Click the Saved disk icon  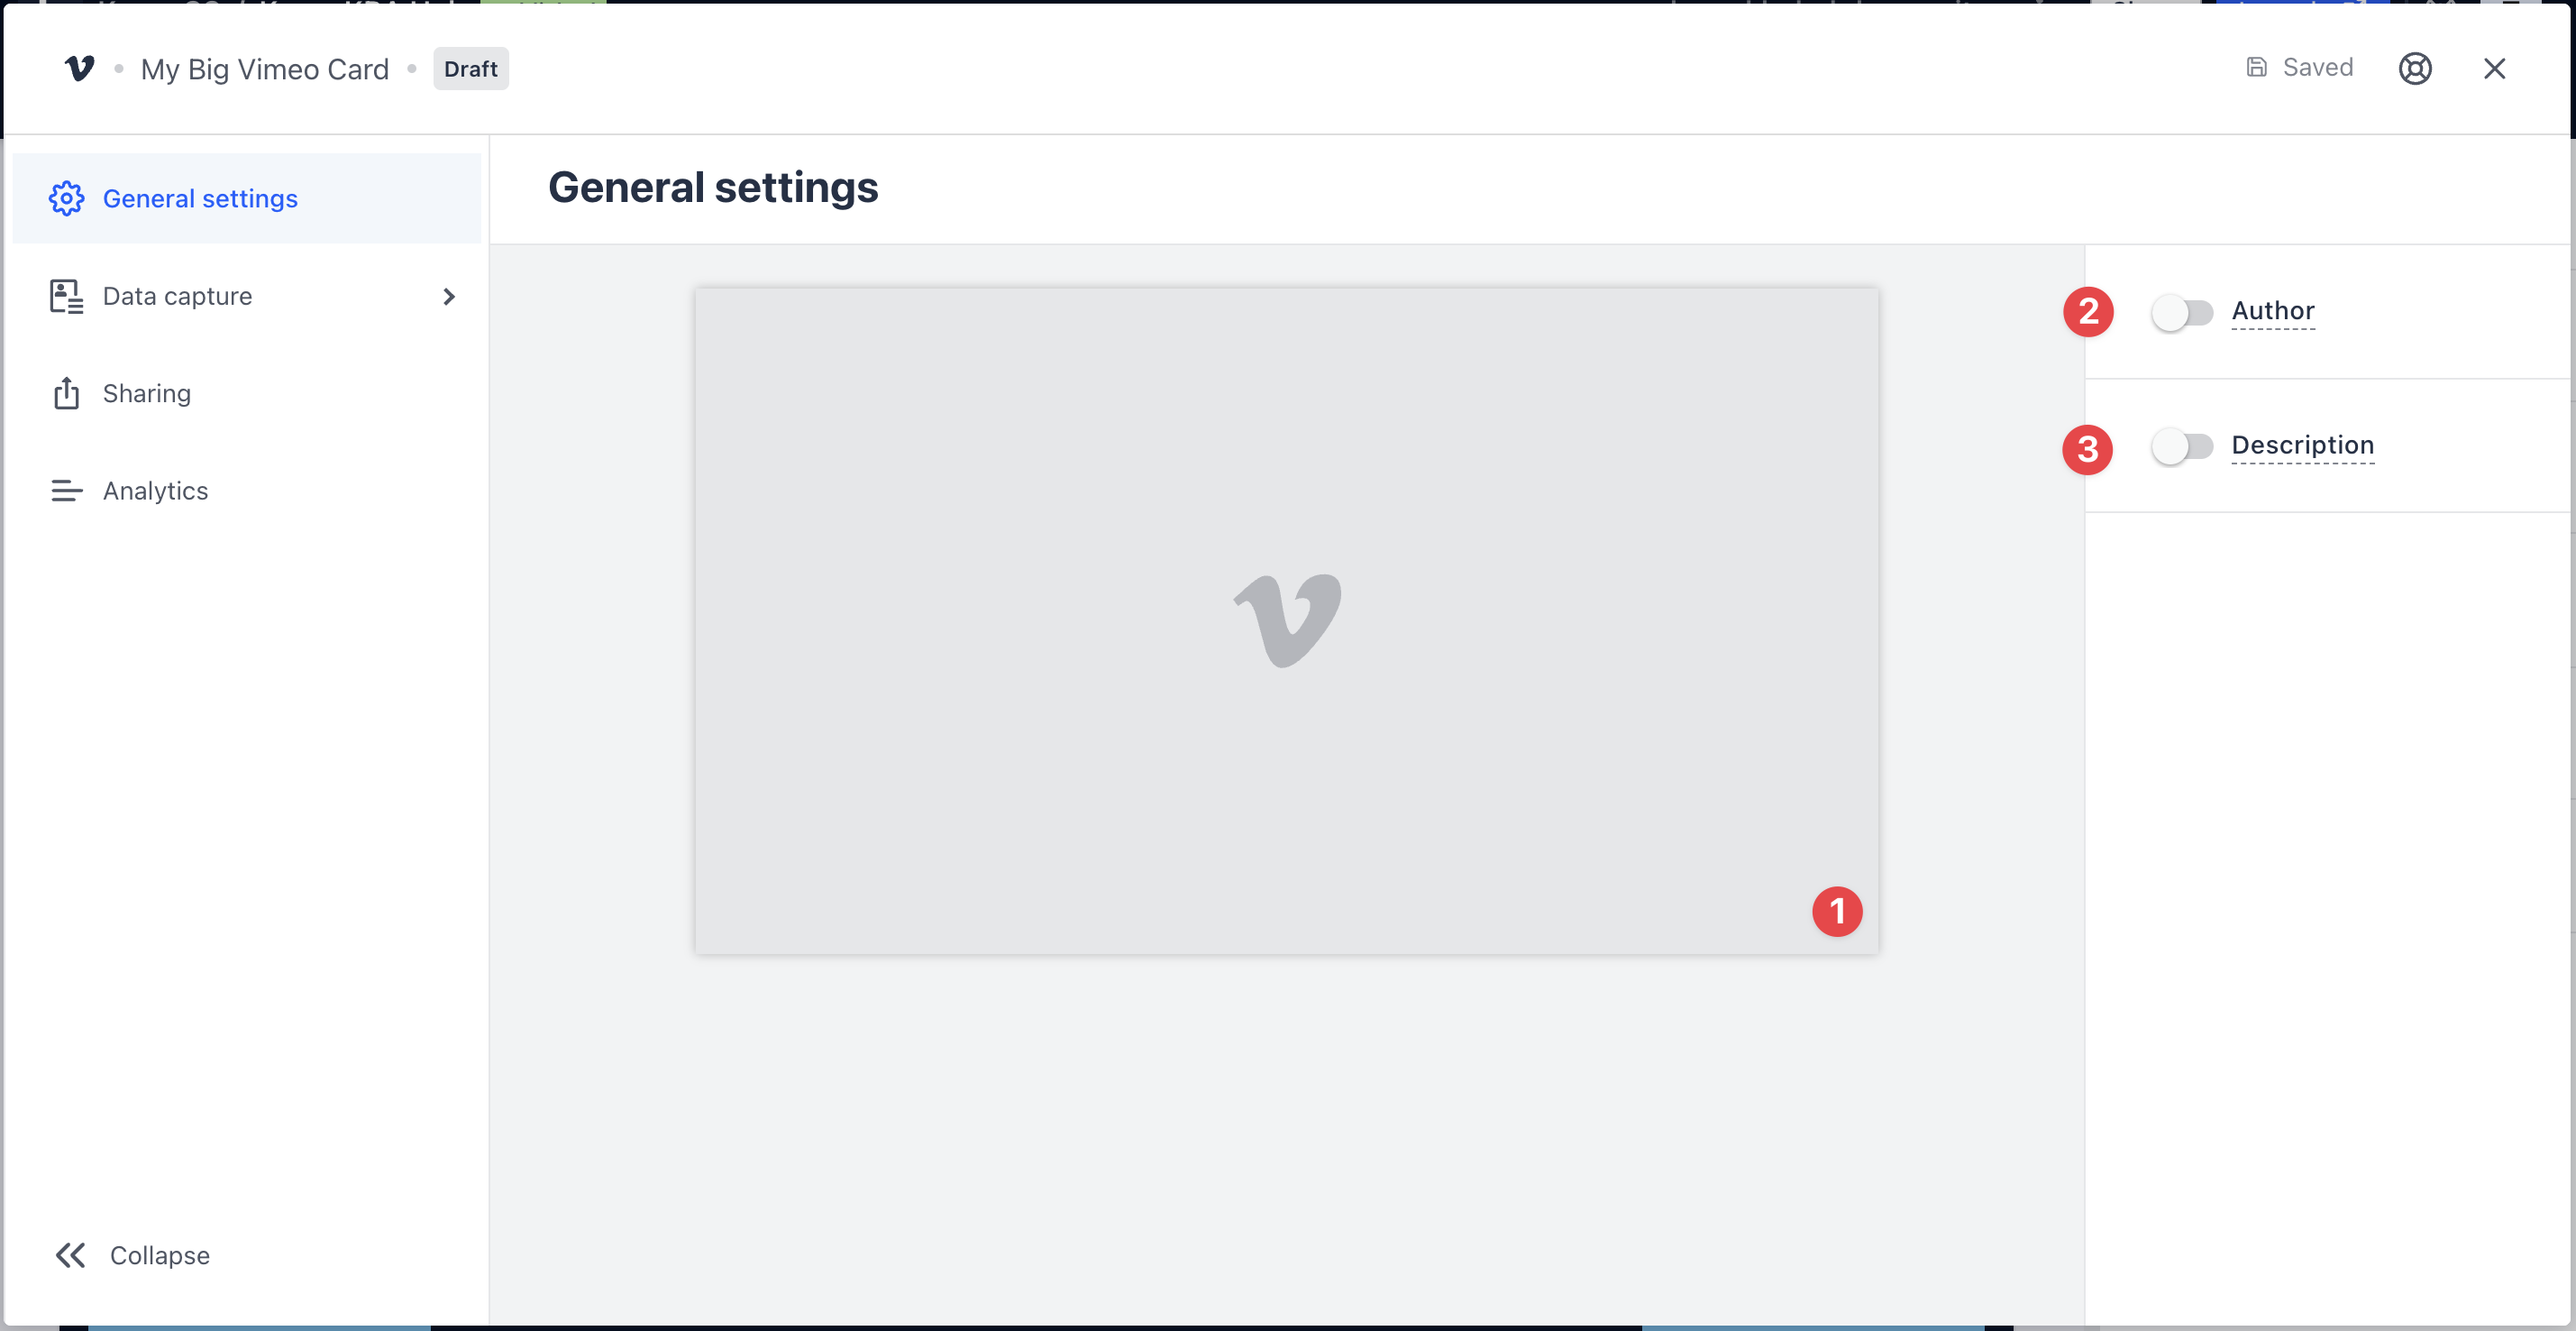point(2256,67)
